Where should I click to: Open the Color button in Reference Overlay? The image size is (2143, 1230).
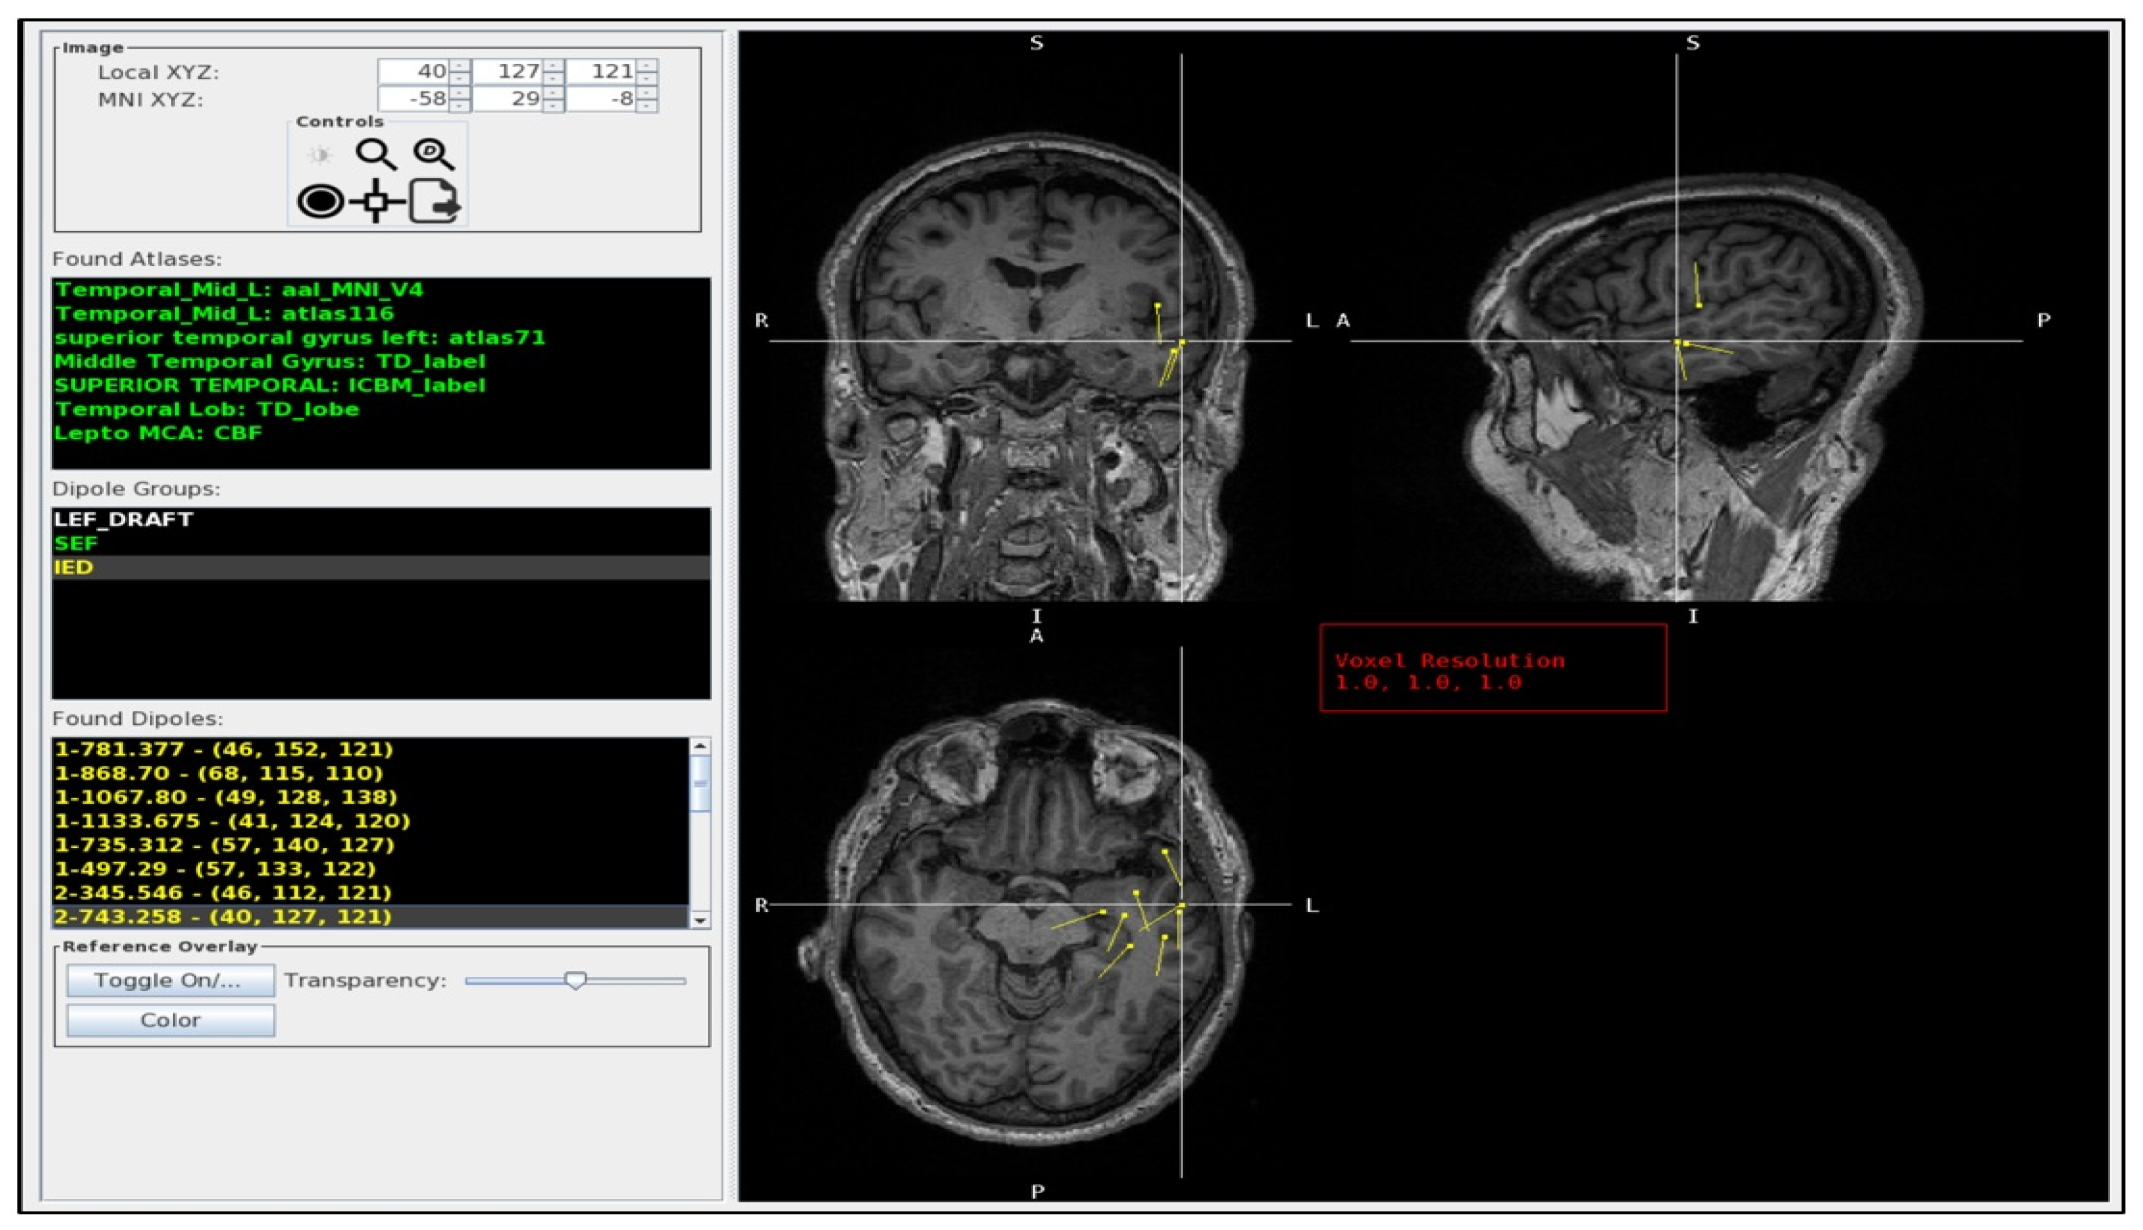tap(171, 1021)
